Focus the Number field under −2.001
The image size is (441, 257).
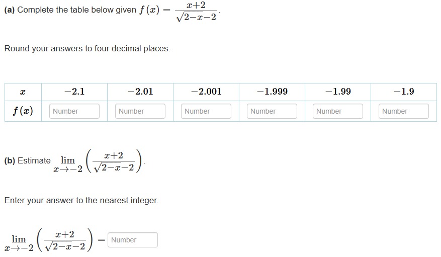[x=206, y=111]
